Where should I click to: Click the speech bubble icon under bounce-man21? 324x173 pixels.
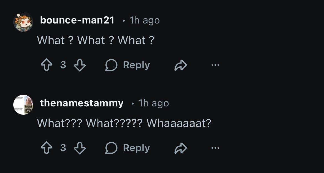(111, 65)
